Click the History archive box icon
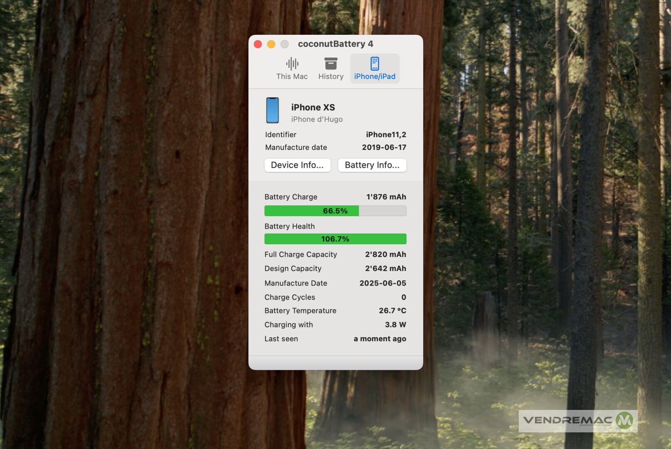This screenshot has width=671, height=449. [331, 64]
